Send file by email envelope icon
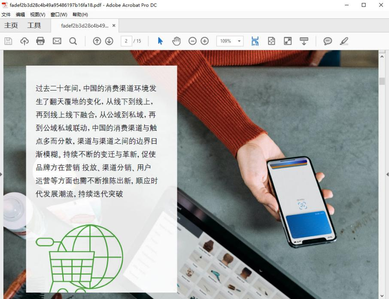Image resolution: width=389 pixels, height=299 pixels. (x=57, y=41)
